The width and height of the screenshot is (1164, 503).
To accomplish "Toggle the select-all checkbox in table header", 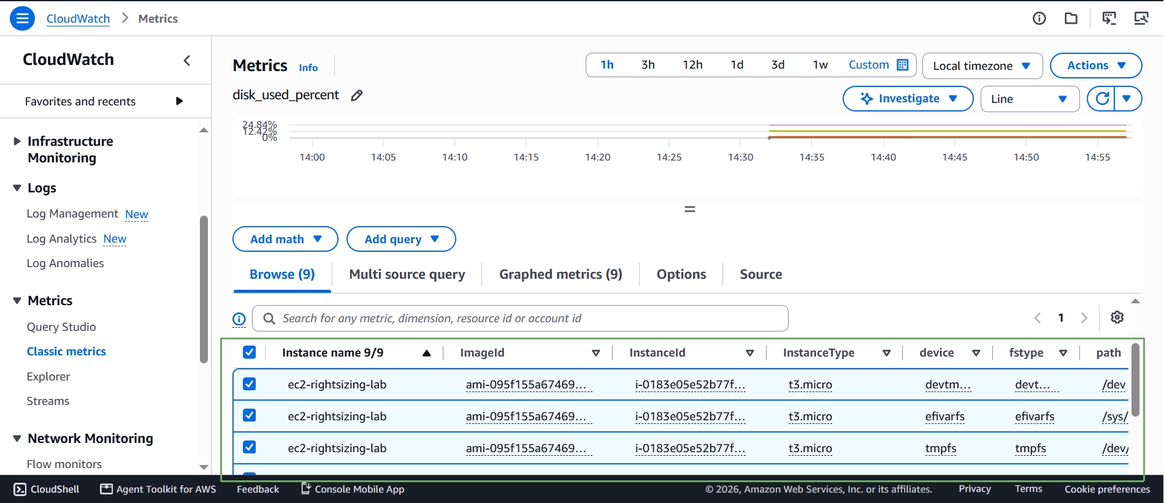I will coord(249,352).
